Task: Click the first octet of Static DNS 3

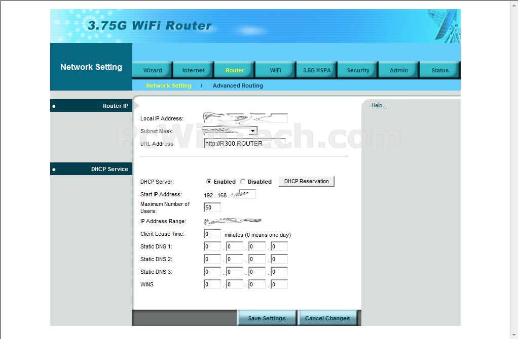Action: tap(212, 272)
